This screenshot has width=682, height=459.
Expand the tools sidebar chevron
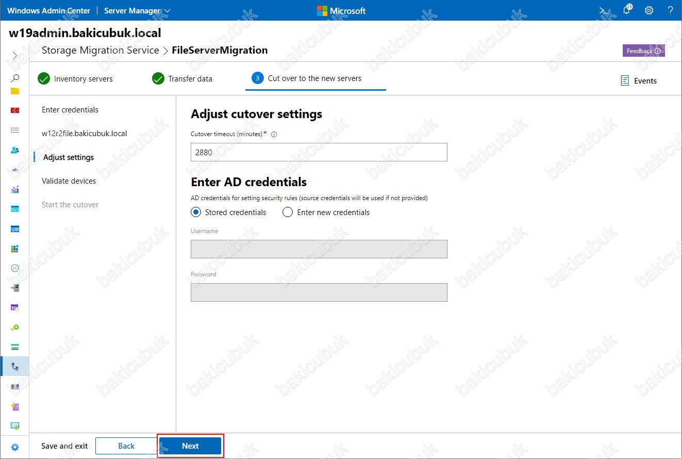click(15, 55)
